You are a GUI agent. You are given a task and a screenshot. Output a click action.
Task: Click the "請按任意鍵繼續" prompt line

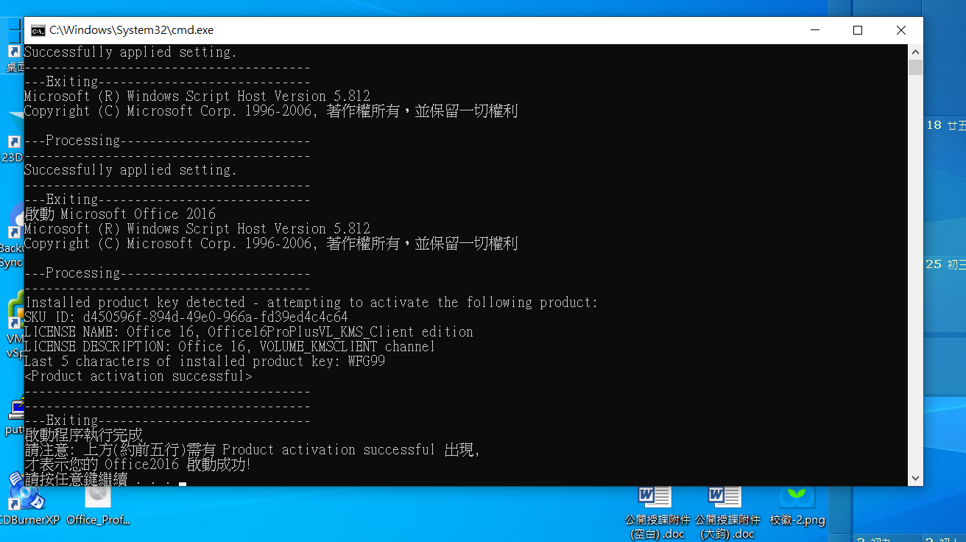coord(105,479)
